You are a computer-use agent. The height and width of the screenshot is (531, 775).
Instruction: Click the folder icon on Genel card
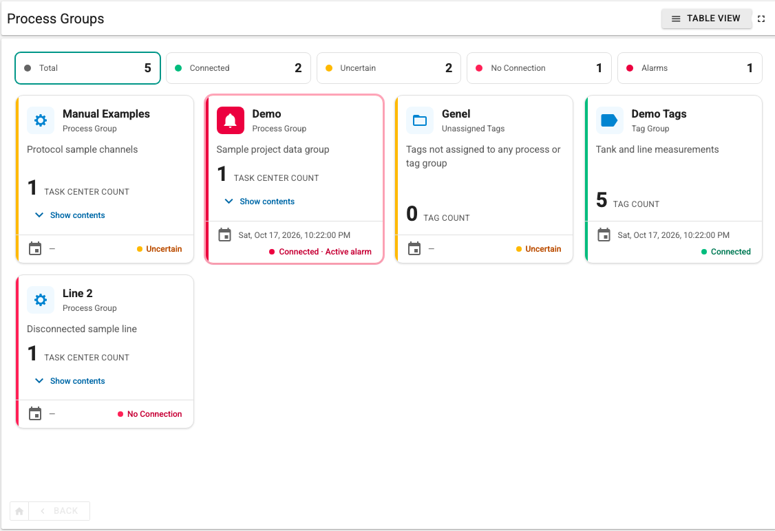420,120
